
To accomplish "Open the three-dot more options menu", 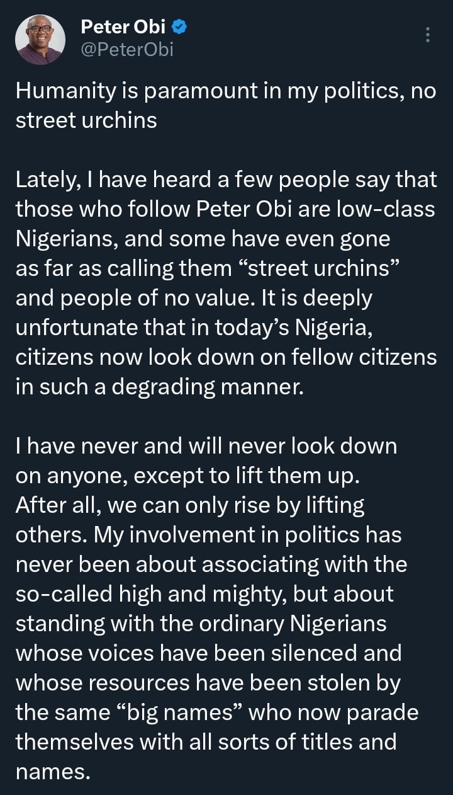I will click(x=427, y=35).
